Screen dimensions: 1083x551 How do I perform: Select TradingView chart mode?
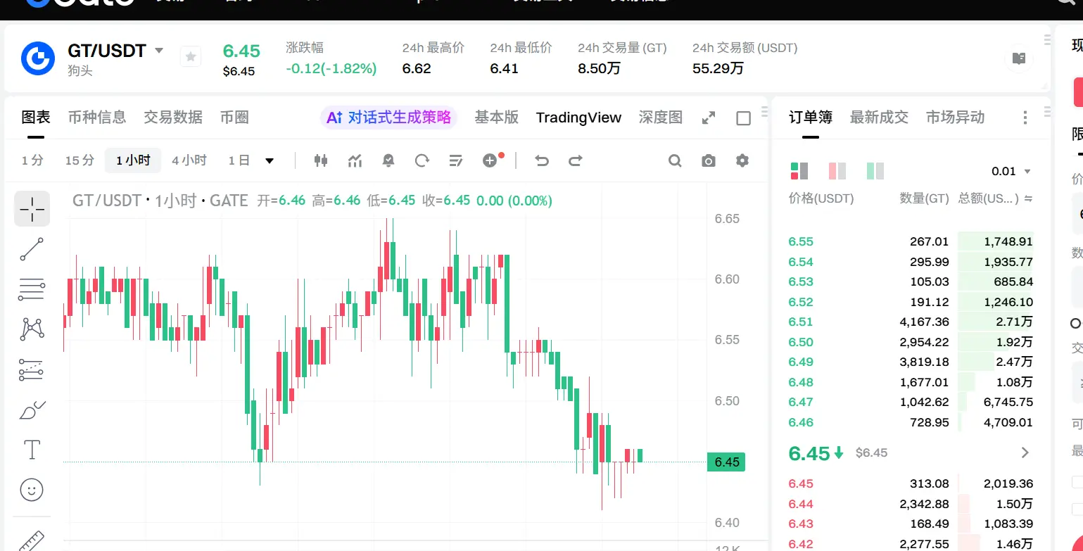pos(578,118)
